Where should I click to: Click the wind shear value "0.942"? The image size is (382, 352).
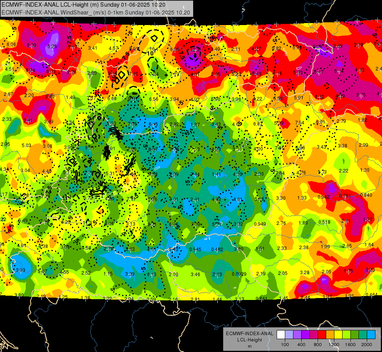[323, 197]
